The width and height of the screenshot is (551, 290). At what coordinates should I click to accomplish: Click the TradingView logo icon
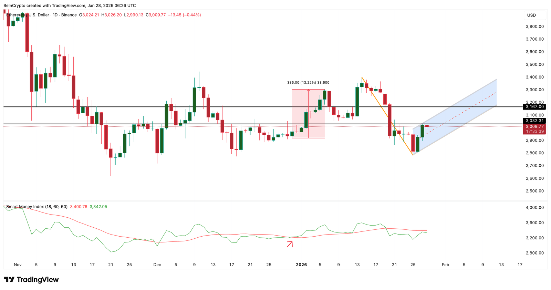tap(9, 280)
